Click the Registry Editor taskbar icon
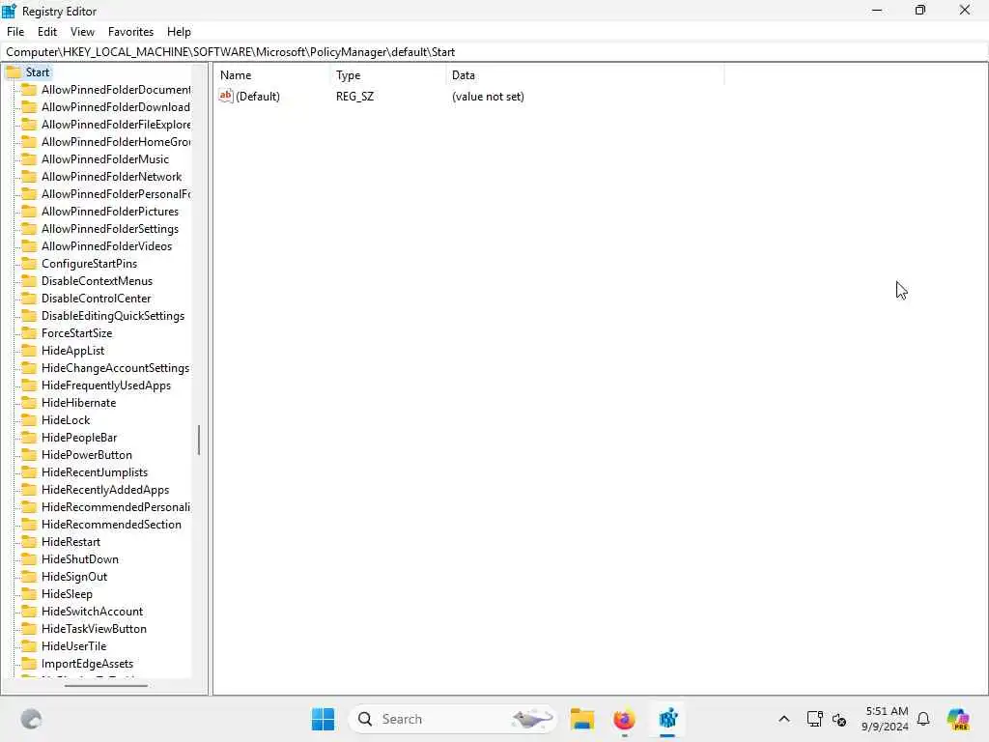989x742 pixels. 667,719
